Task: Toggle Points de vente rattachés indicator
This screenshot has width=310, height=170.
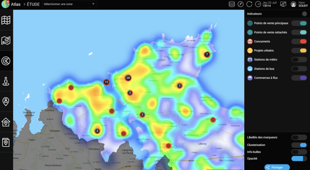Action: (299, 32)
